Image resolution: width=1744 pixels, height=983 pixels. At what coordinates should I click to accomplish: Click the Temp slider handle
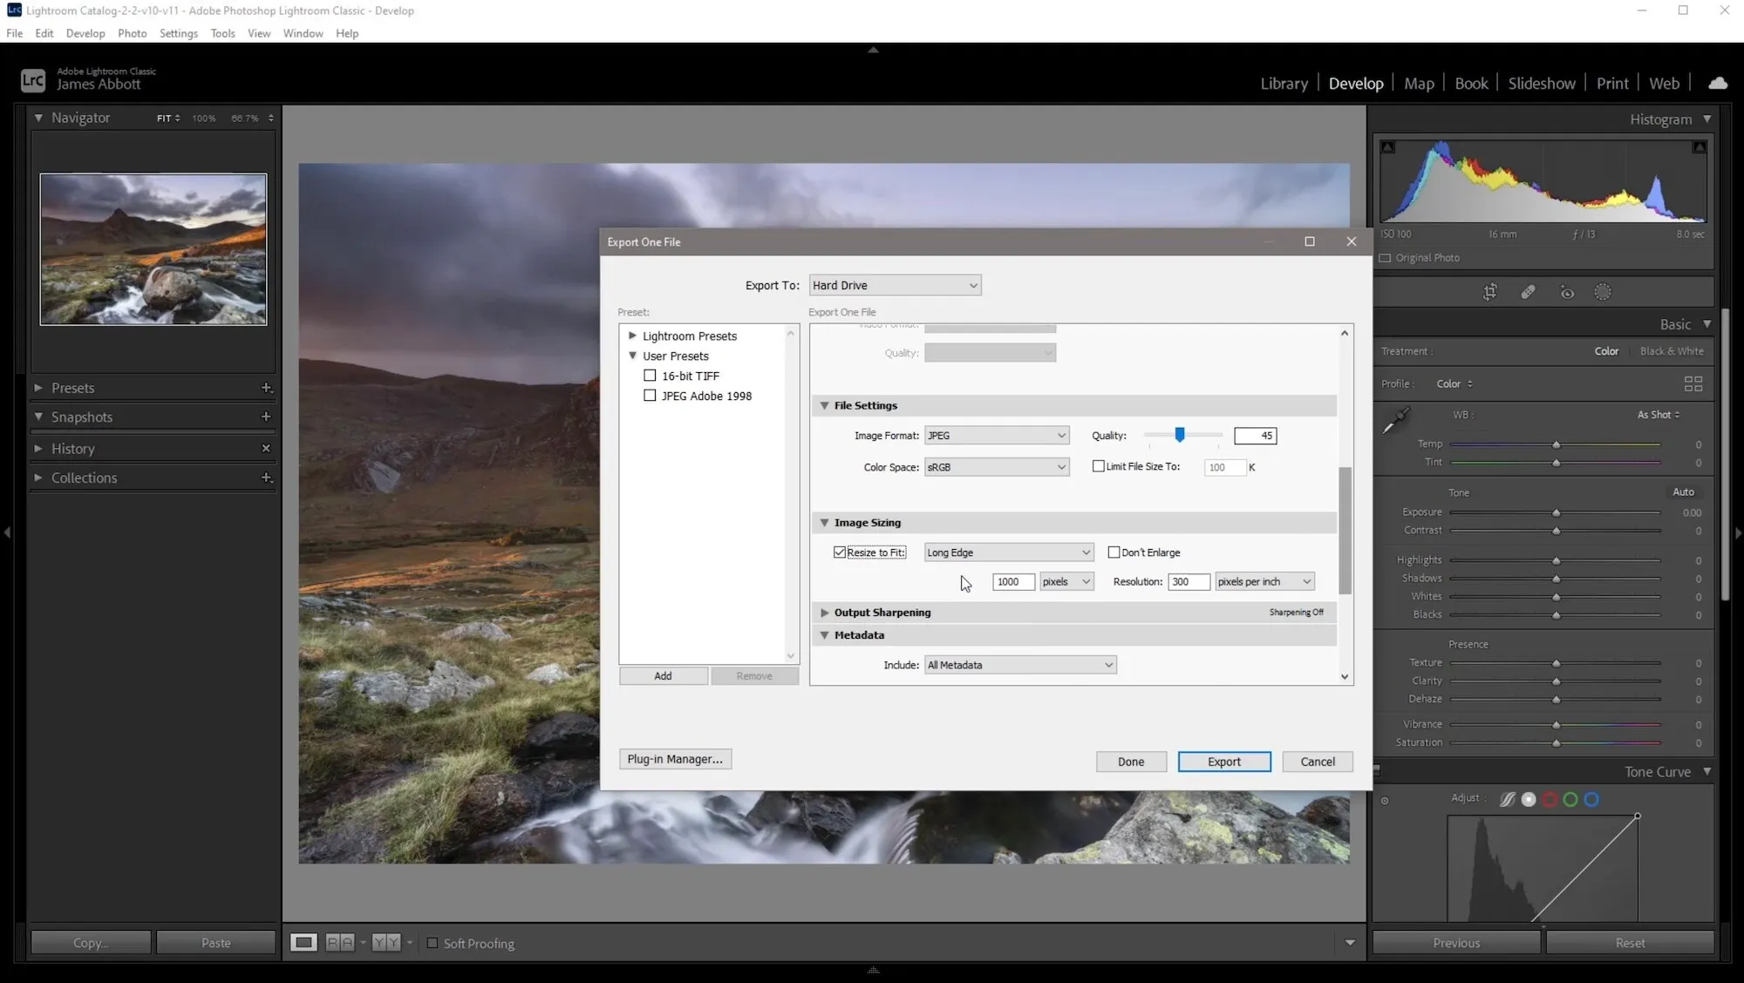click(1556, 445)
